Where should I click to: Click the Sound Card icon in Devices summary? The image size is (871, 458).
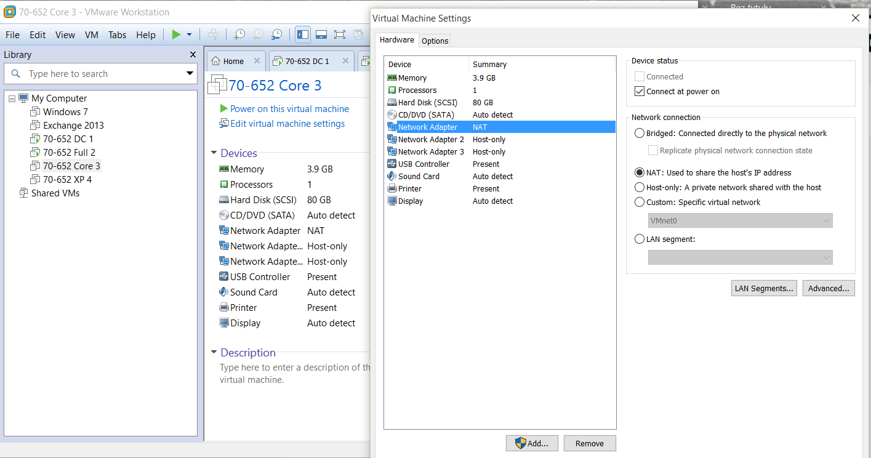point(224,292)
